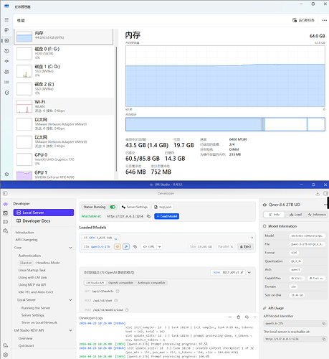The image size is (329, 359).
Task: Open LM Studio settings gear at bottom left
Action: pos(6,355)
